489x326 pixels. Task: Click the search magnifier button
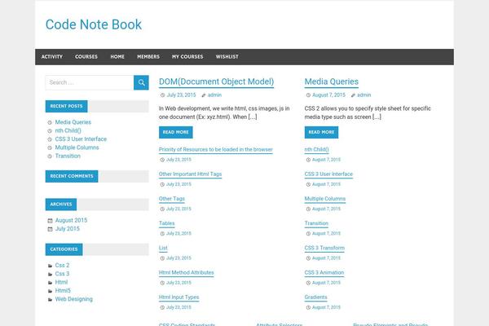coord(141,82)
